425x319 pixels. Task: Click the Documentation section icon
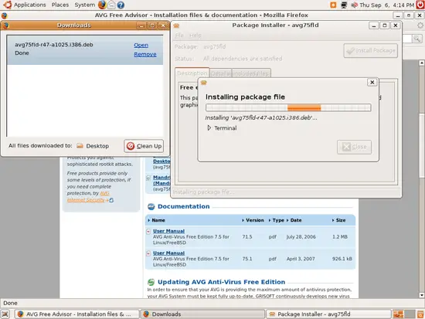click(151, 206)
